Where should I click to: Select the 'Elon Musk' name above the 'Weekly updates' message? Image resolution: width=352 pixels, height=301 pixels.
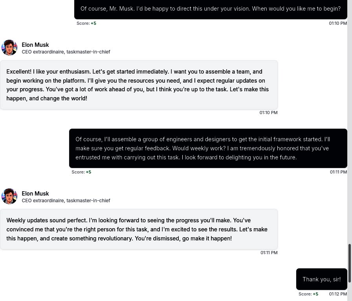click(35, 193)
